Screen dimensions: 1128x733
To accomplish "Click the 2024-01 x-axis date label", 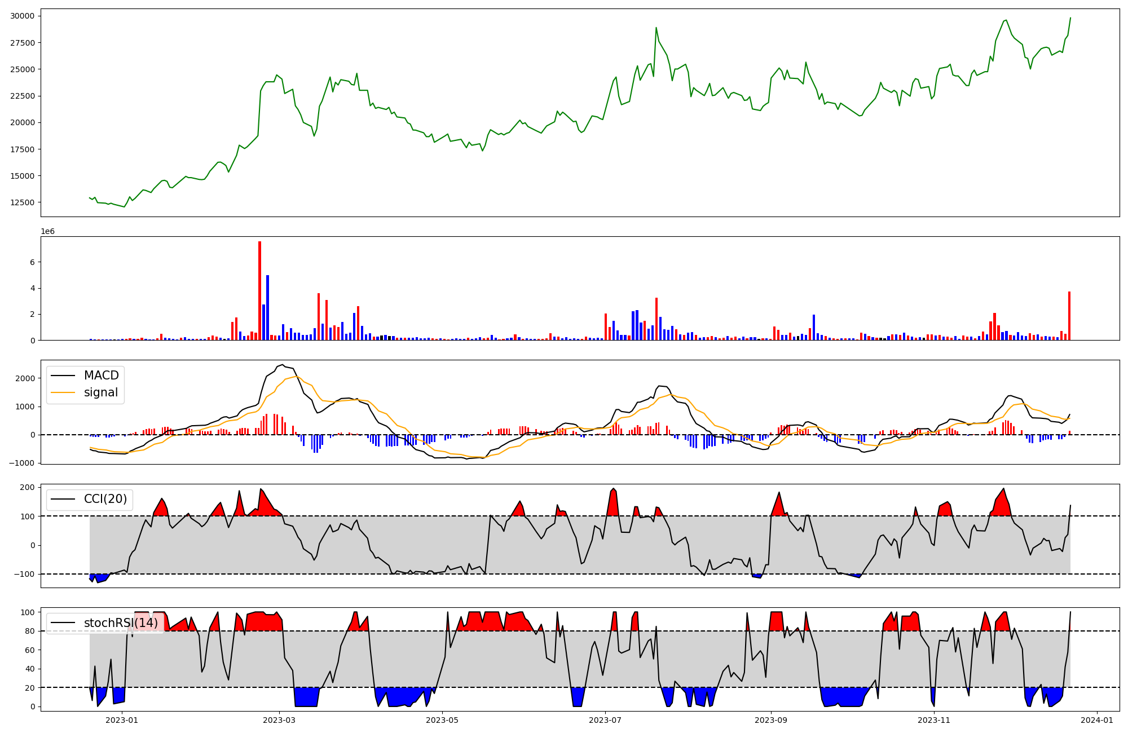I will point(1096,719).
